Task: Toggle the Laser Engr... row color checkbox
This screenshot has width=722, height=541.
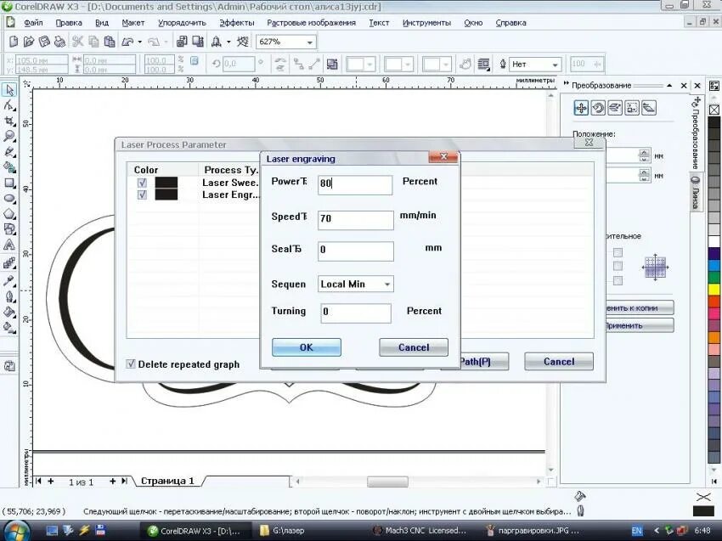Action: (142, 194)
